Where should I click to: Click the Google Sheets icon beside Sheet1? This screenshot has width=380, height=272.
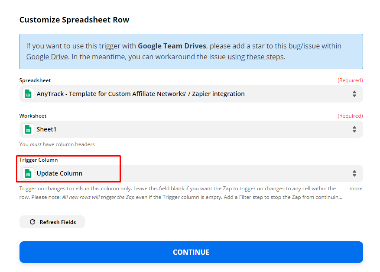[x=28, y=129]
